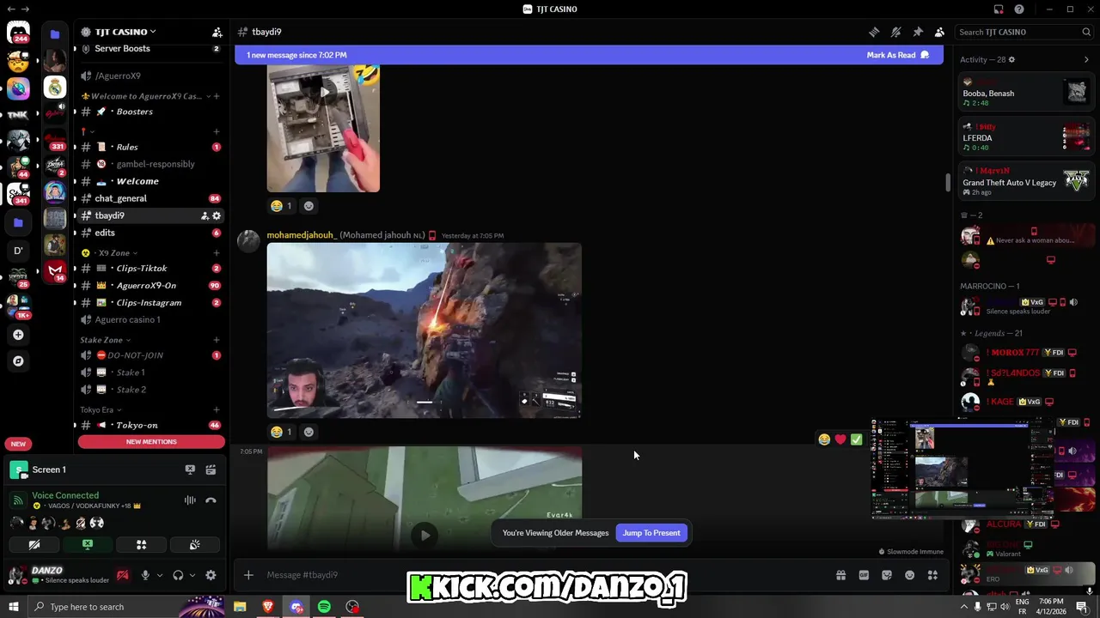Open the Clips-Tiktok channel
The height and width of the screenshot is (618, 1100).
point(151,269)
